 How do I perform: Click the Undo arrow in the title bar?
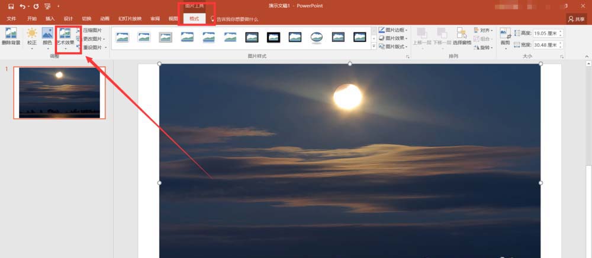(22, 6)
